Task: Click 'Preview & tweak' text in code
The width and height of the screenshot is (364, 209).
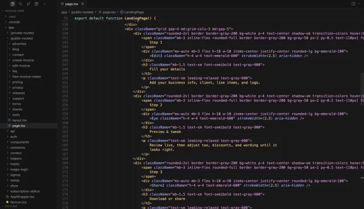Action: pos(165,132)
